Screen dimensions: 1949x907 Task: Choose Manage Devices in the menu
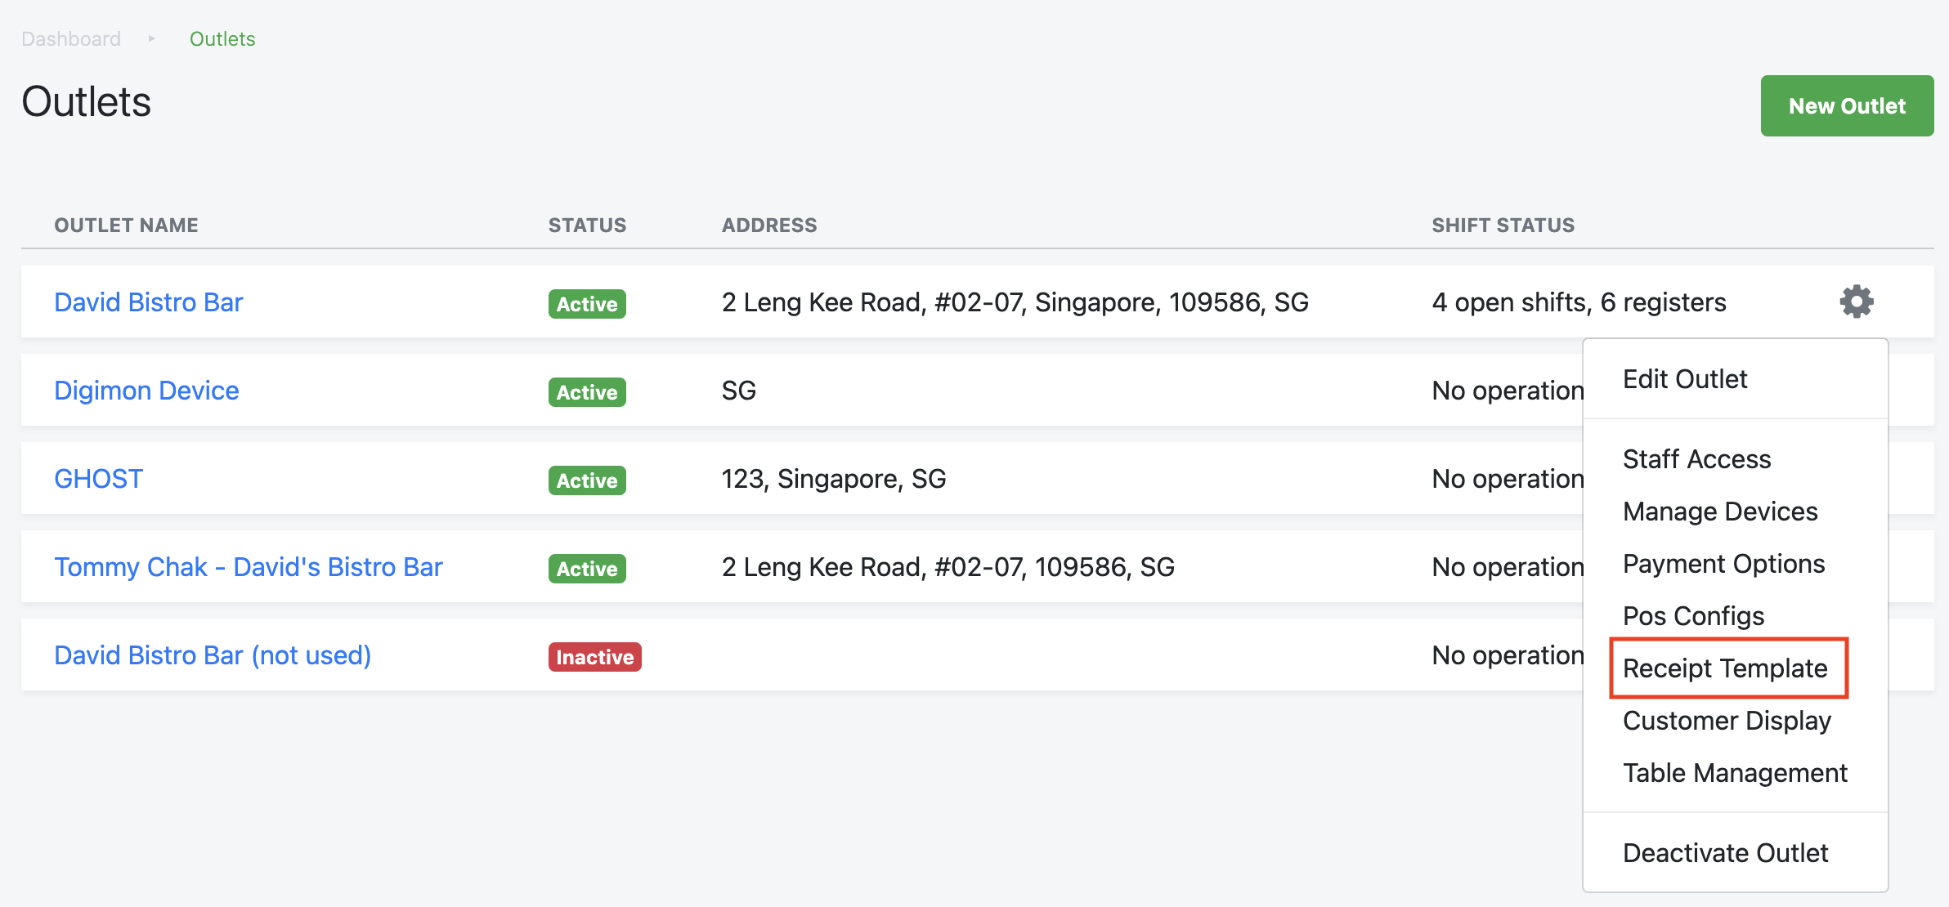click(x=1719, y=512)
